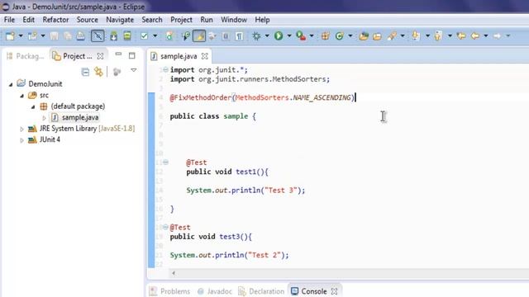Click the Back navigation arrow
Viewport: 529px width, 297px height.
pos(475,35)
